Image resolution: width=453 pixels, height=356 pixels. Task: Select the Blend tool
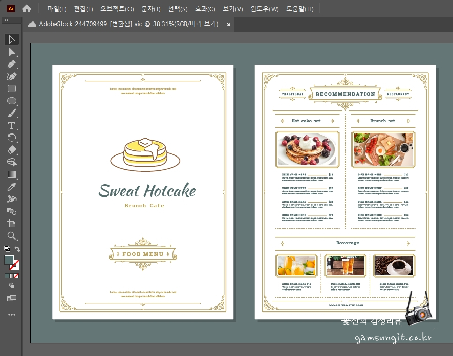pos(12,211)
